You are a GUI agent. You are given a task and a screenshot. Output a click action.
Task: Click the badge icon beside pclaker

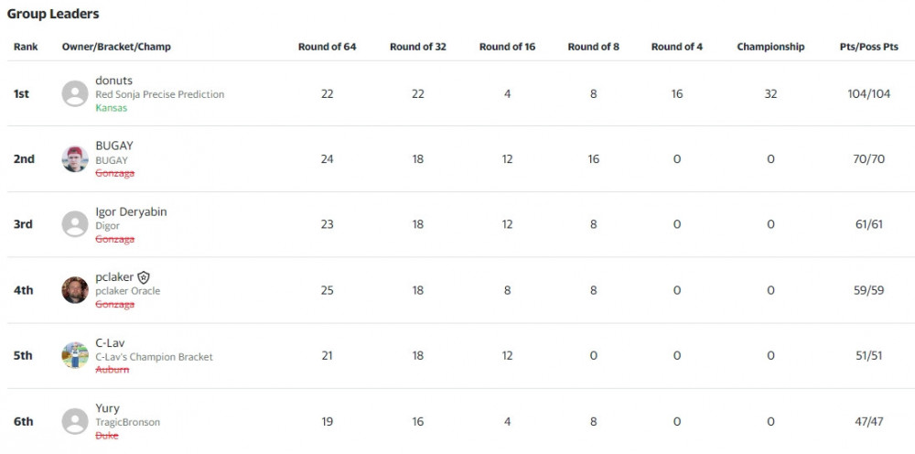point(144,277)
